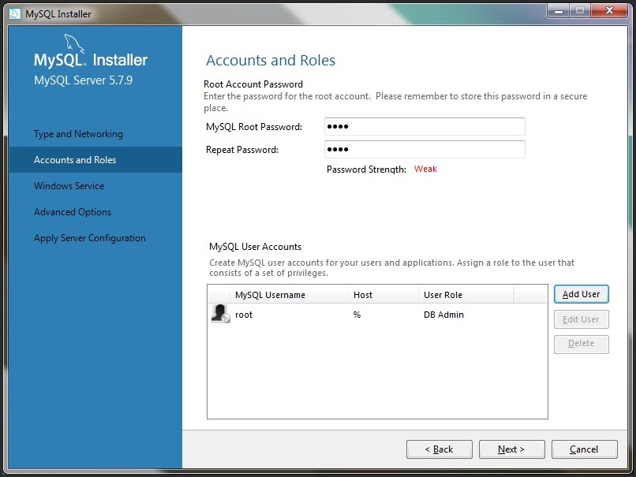
Task: Click the MySQL Server 5.7.9 label
Action: coord(83,80)
